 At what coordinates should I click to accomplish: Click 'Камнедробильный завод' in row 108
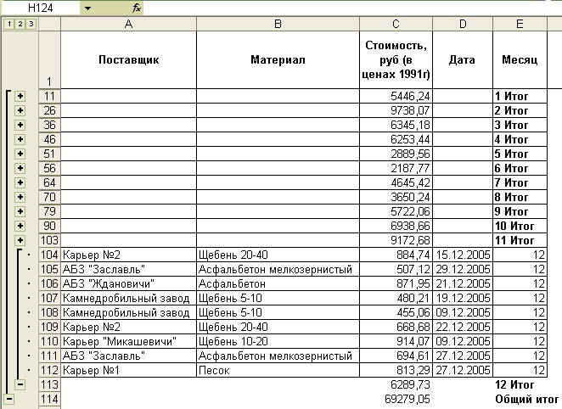pyautogui.click(x=129, y=312)
